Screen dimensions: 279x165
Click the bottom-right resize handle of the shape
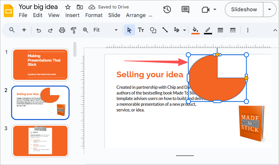tap(246, 102)
